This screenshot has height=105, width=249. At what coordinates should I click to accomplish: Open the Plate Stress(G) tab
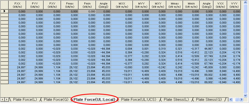[x=209, y=100]
